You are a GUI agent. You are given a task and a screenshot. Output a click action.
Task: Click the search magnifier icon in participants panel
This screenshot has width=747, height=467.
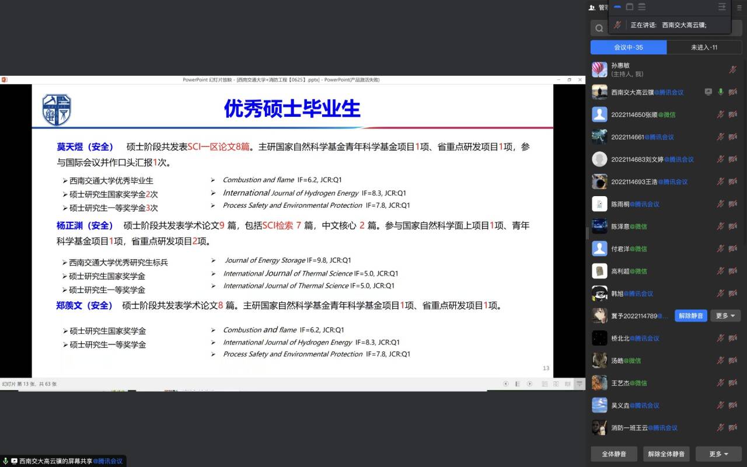point(599,28)
